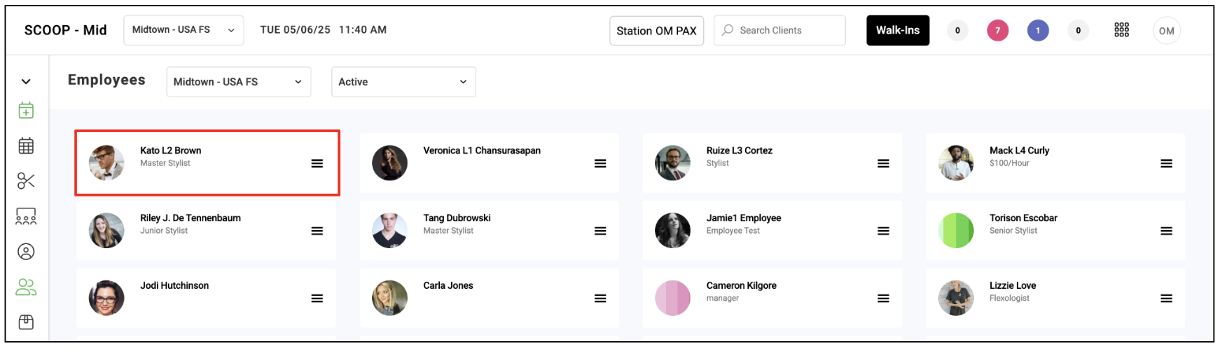Open the client profile circle icon in sidebar
Viewport: 1220px width, 351px height.
tap(26, 252)
